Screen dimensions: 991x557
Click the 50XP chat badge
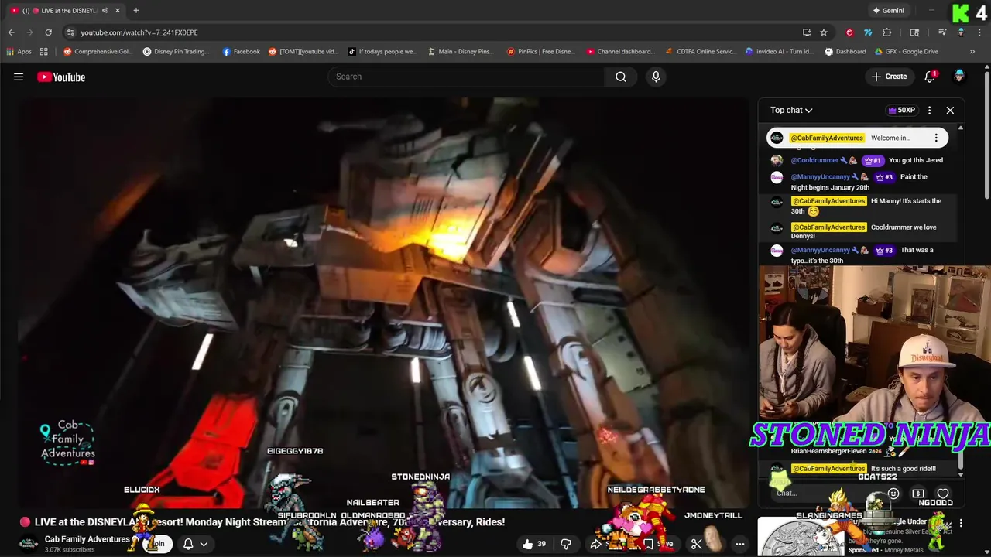coord(901,110)
